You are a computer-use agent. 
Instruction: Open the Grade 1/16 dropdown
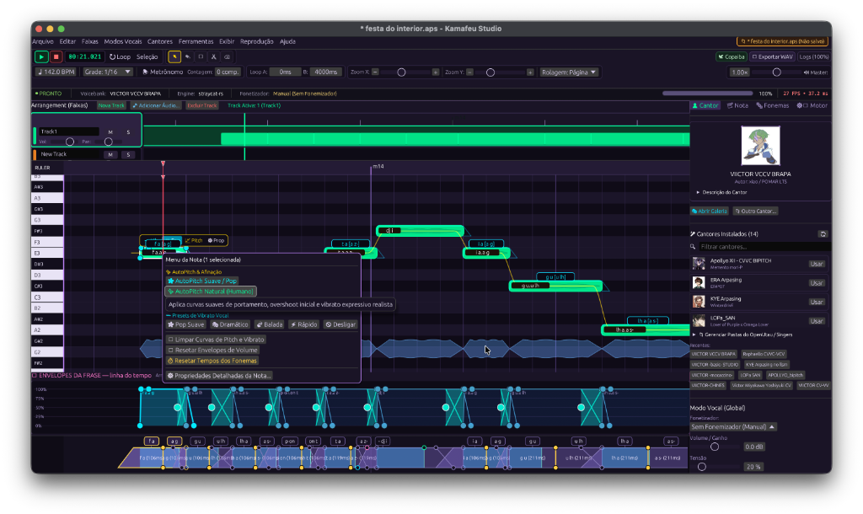click(107, 72)
